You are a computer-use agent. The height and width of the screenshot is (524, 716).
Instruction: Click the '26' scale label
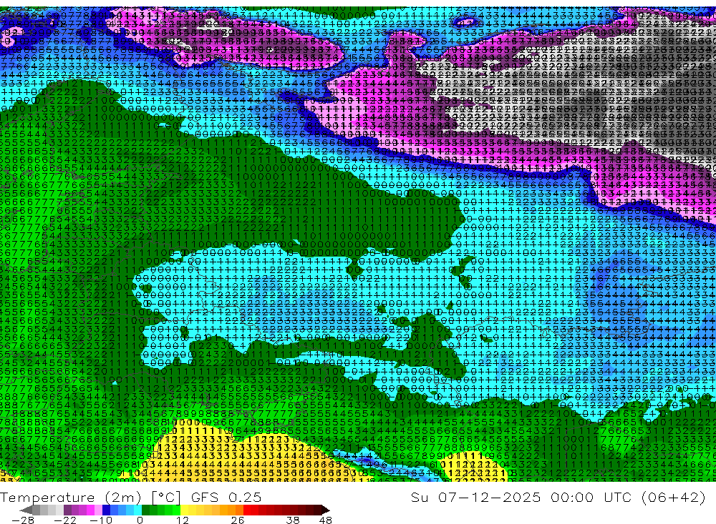click(x=238, y=520)
